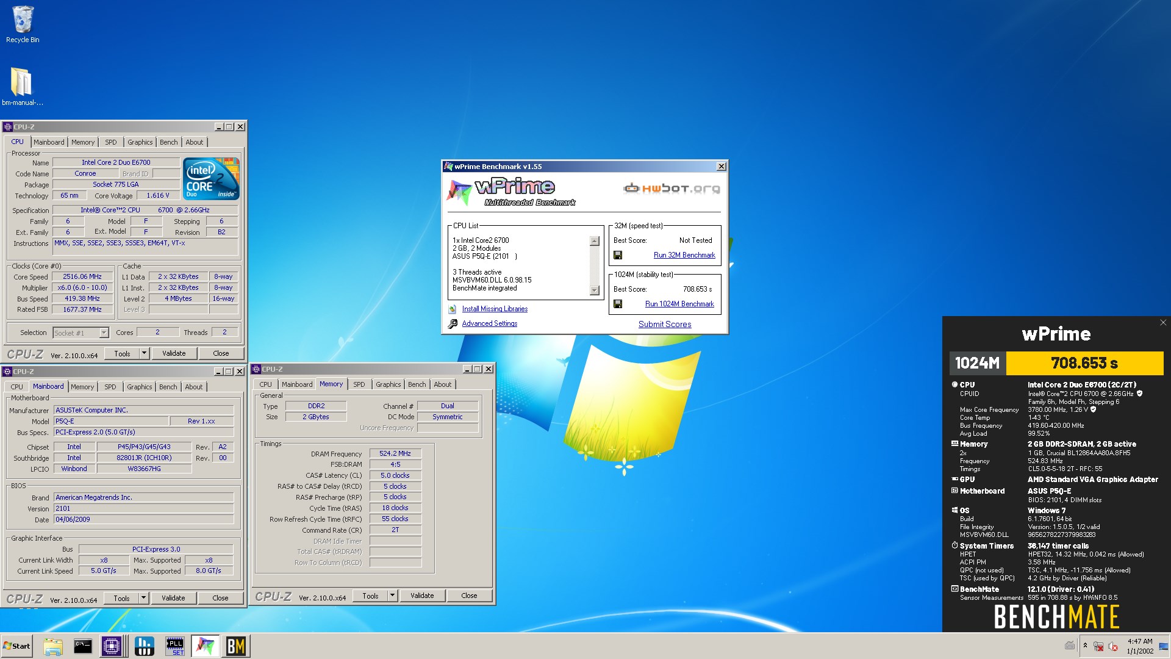Click the wPrime taskbar icon
This screenshot has height=659, width=1171.
(205, 646)
